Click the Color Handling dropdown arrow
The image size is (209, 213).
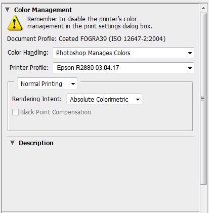coord(190,53)
